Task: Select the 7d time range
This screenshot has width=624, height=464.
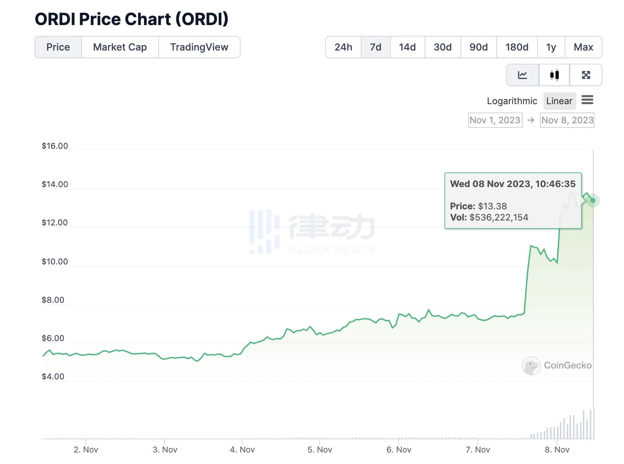Action: coord(375,47)
